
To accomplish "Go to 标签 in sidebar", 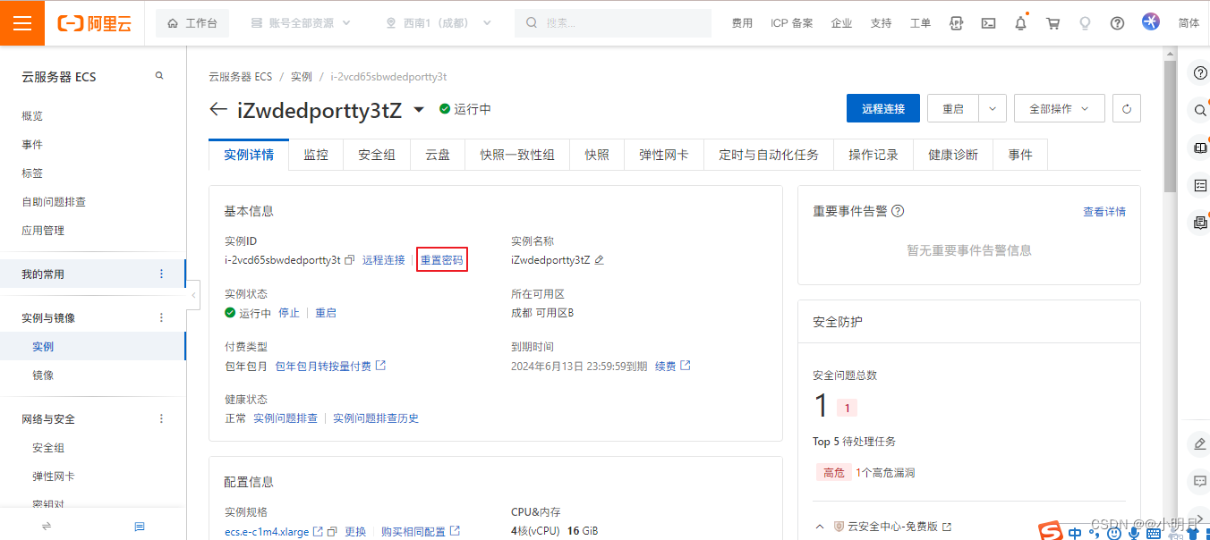I will click(x=32, y=173).
